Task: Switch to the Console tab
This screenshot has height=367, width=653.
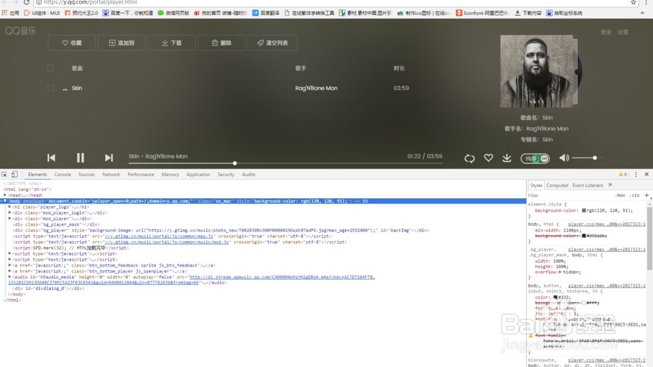Action: (x=63, y=175)
